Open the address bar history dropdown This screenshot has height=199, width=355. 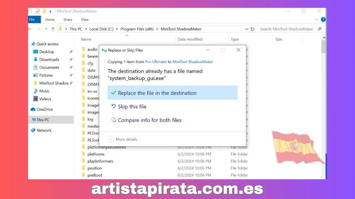247,29
